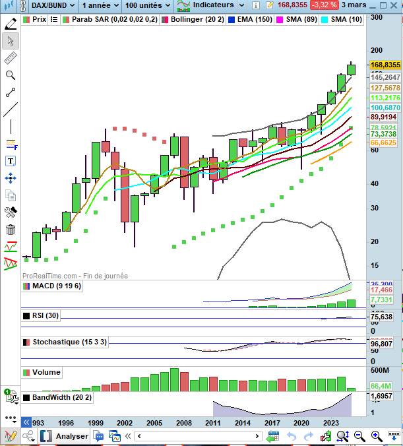
Task: Select the magnifier zoom tool in sidebar
Action: [11, 75]
